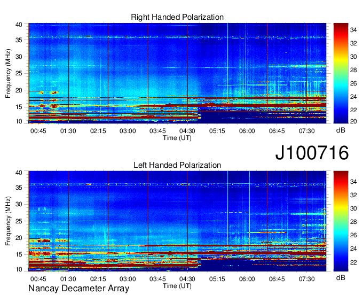Screen dimensions: 363x295
Task: Click the '06:45' time tick of Left Handed plot
Action: click(277, 279)
